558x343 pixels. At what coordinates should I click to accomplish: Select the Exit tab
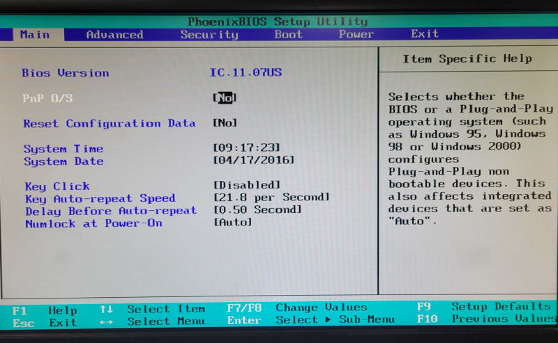[x=425, y=33]
